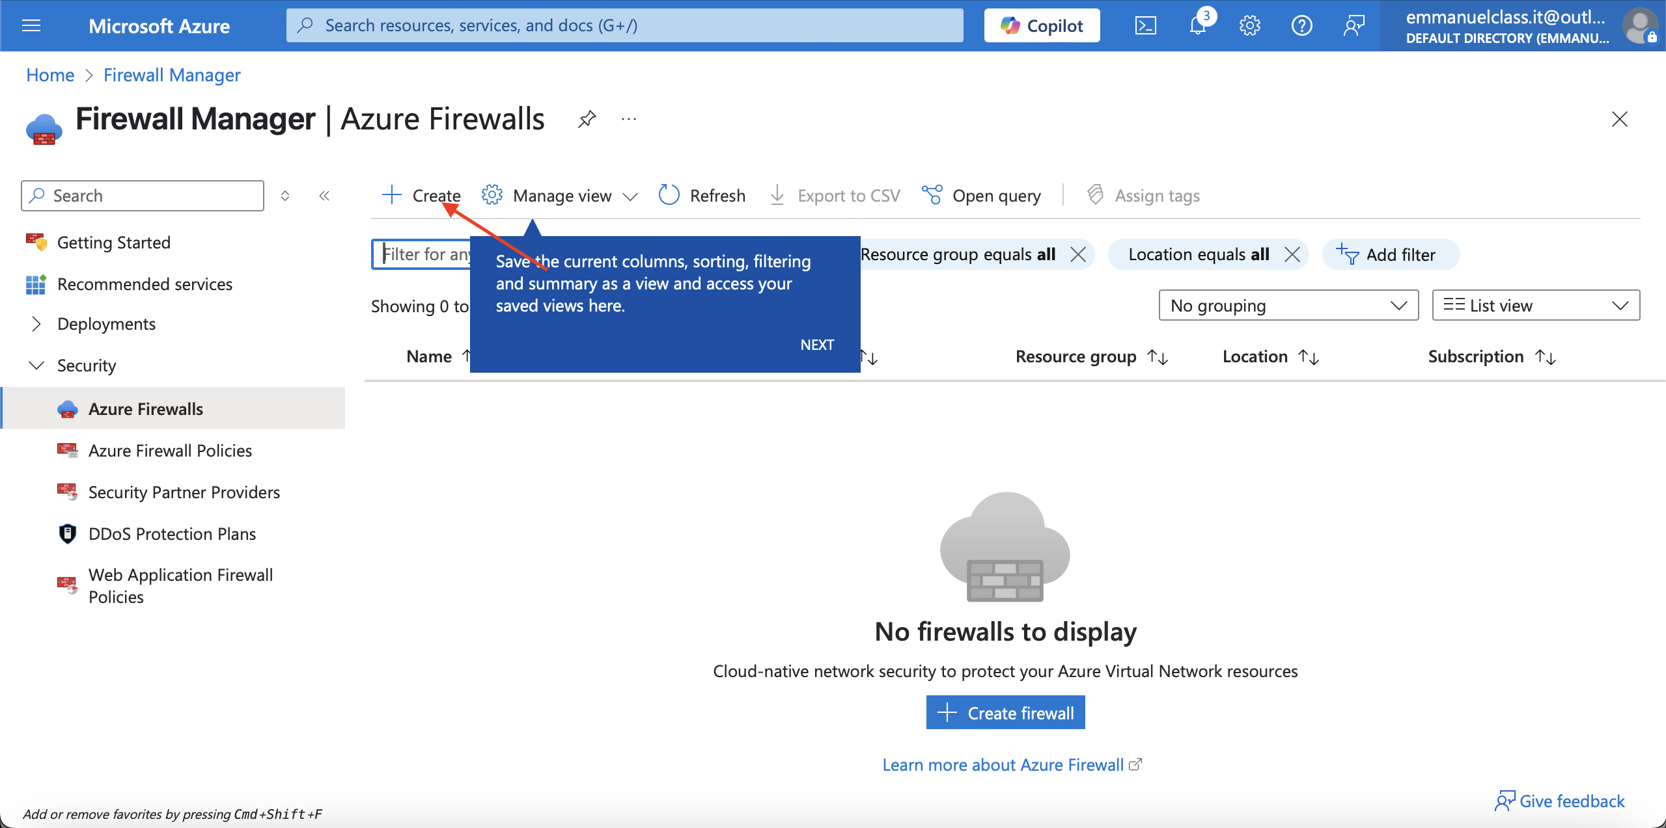
Task: Sort by Name column
Action: pyautogui.click(x=438, y=356)
